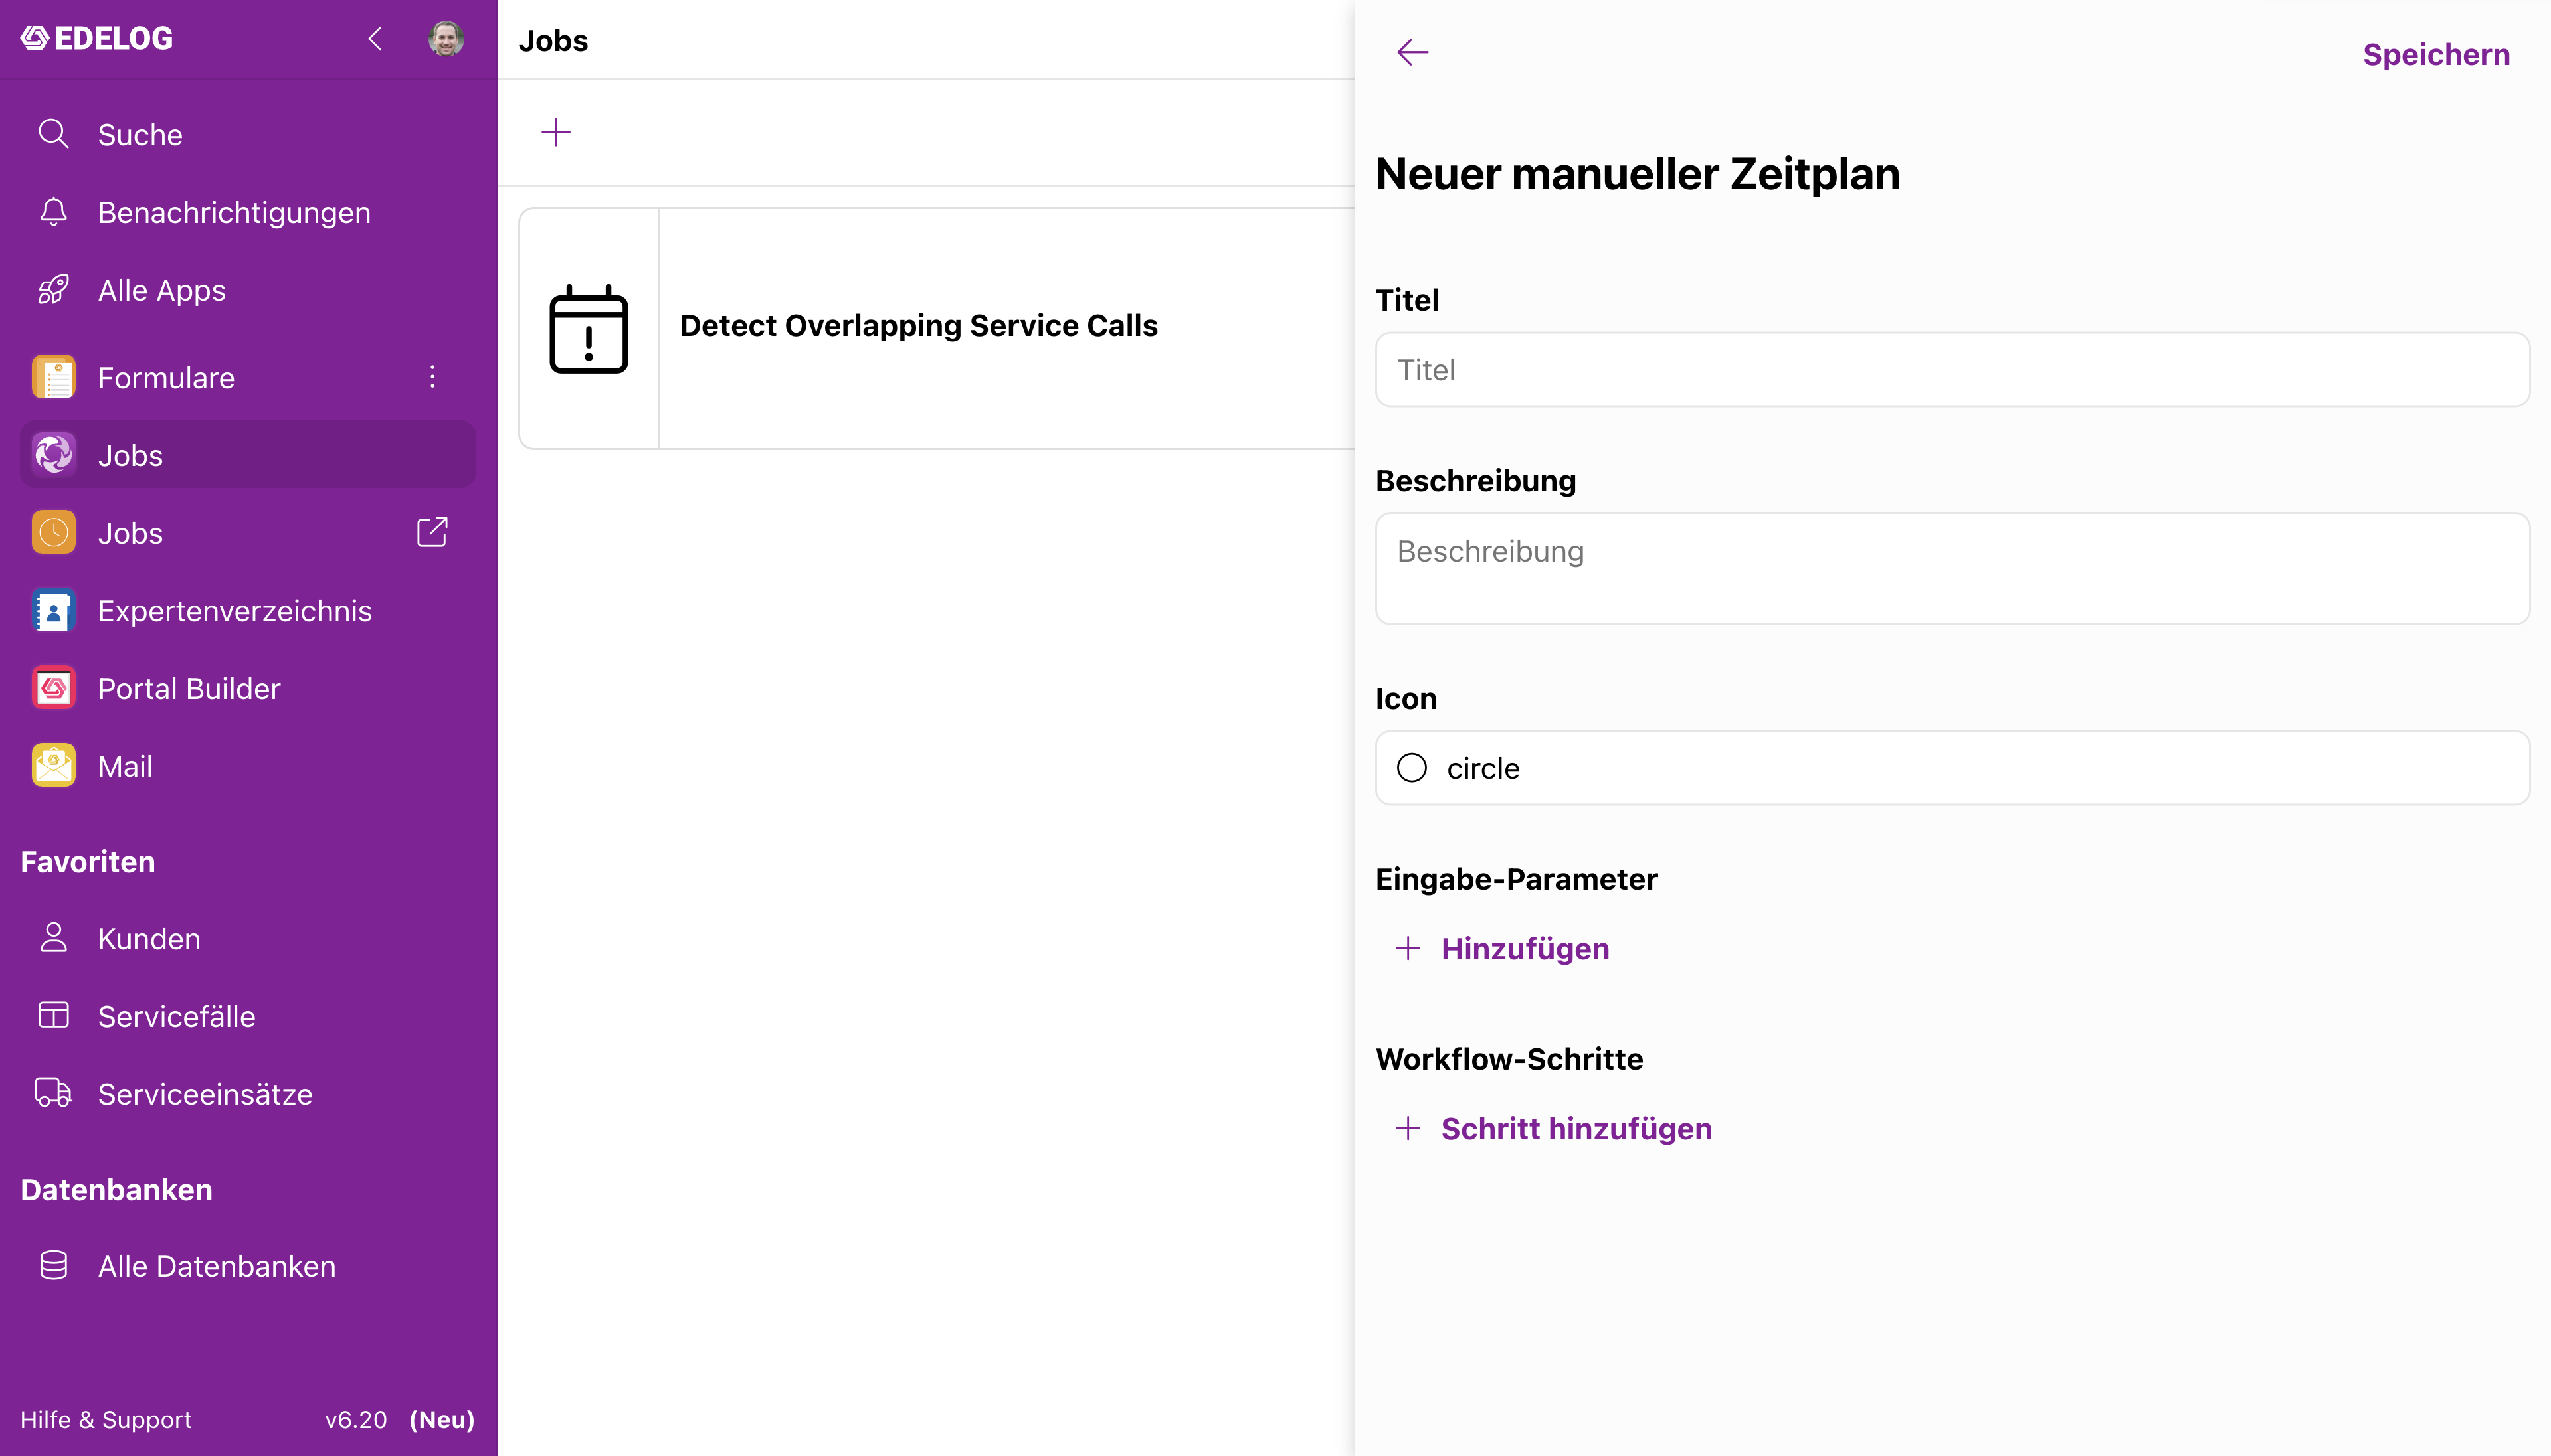Open external Jobs link icon
2551x1456 pixels.
432,532
